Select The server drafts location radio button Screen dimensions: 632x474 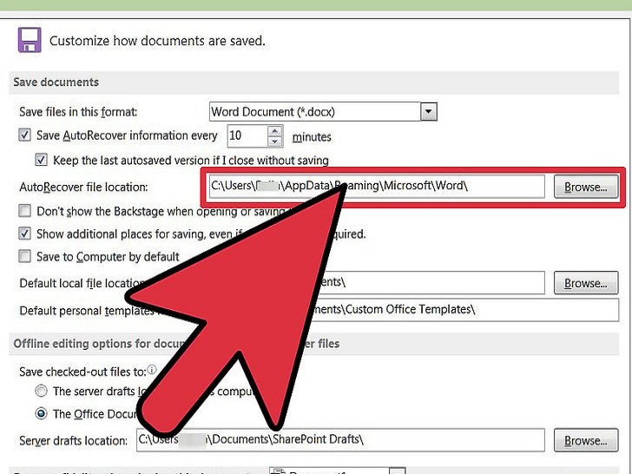tap(41, 391)
